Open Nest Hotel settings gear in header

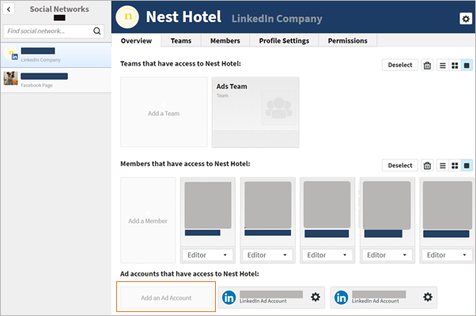466,19
